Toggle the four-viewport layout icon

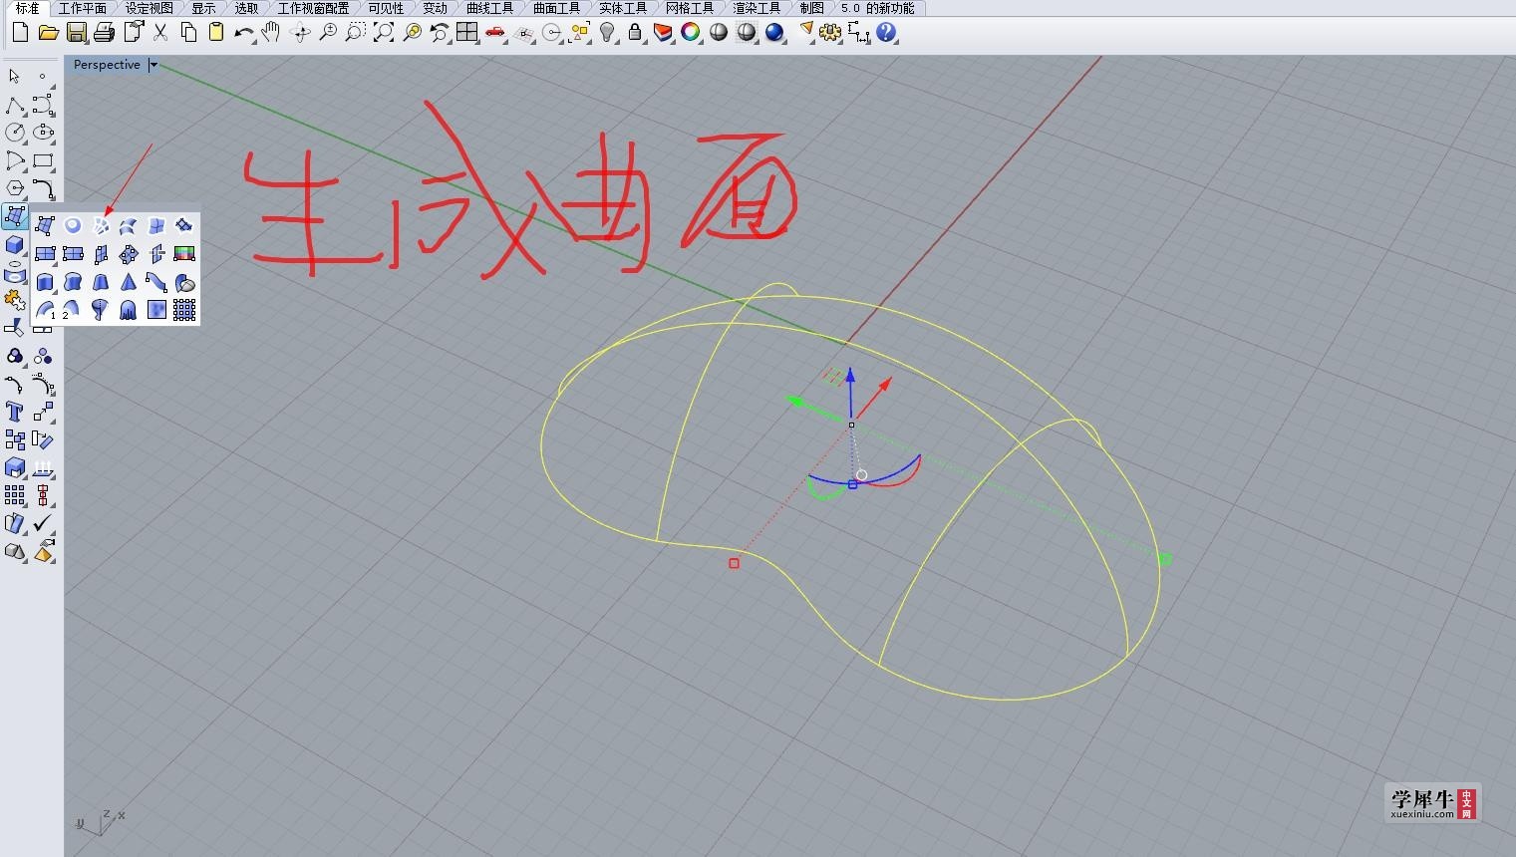[466, 33]
